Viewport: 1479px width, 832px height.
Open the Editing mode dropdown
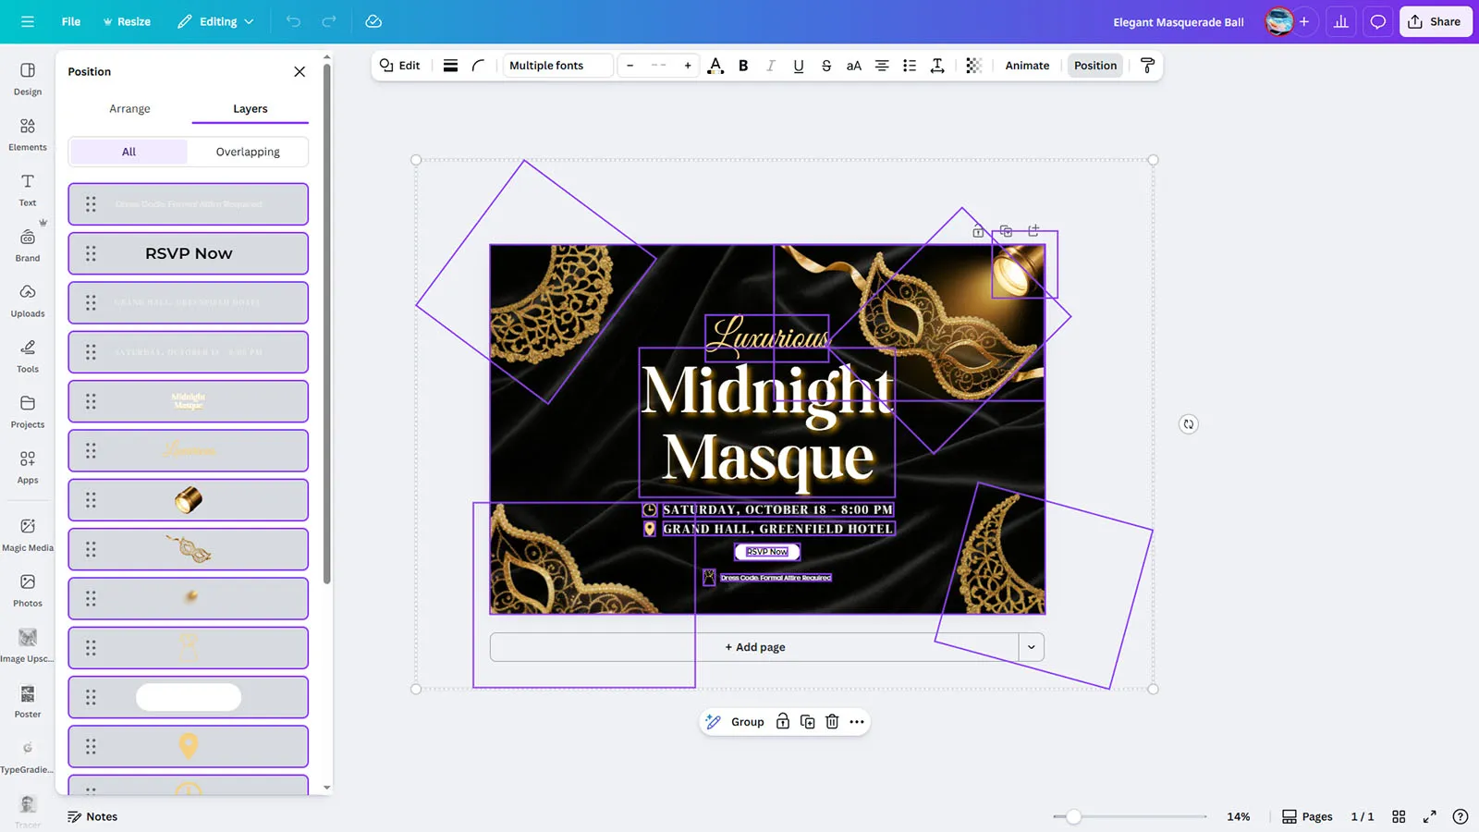pos(215,21)
